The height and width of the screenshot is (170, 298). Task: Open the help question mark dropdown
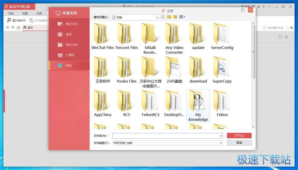tap(264, 6)
